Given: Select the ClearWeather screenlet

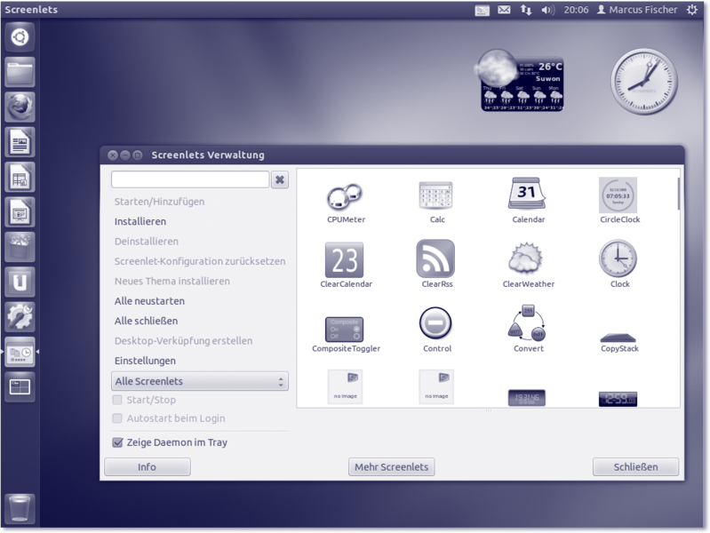Looking at the screenshot, I should (x=528, y=259).
